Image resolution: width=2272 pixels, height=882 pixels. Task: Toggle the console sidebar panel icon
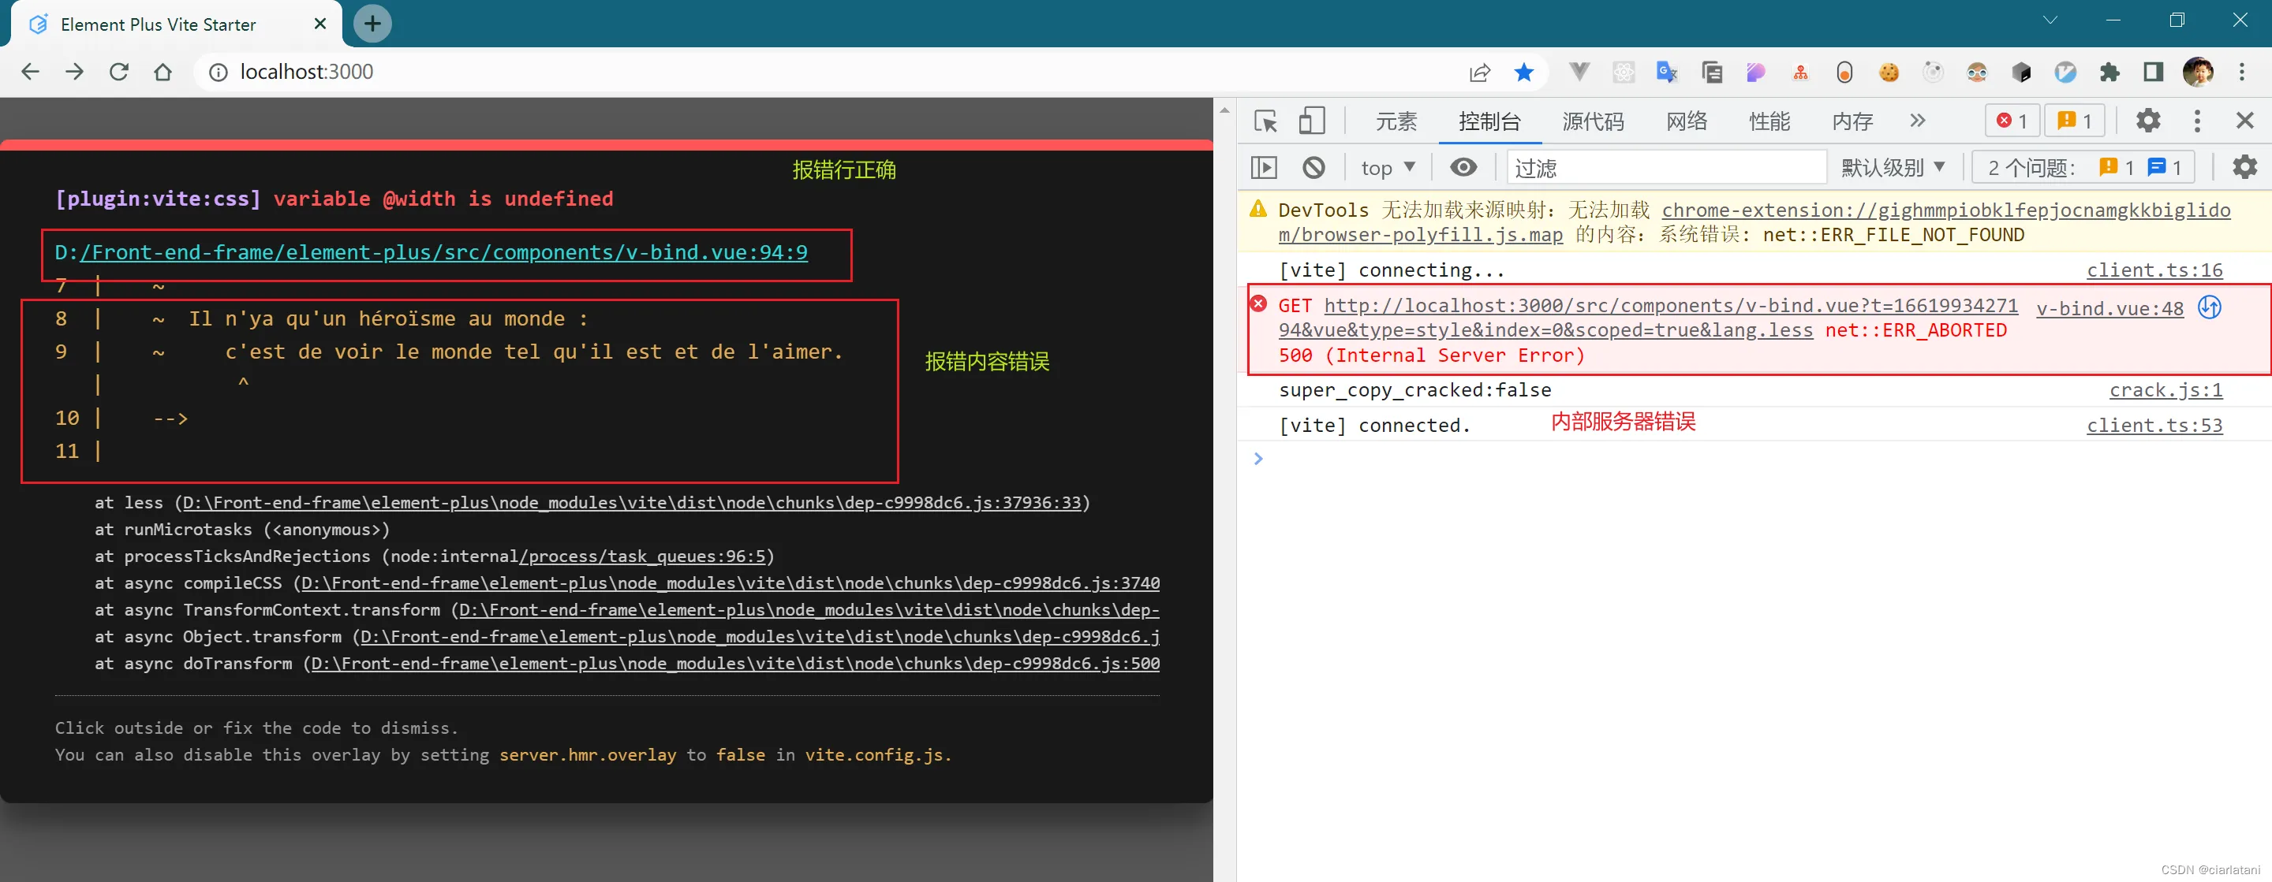1264,167
